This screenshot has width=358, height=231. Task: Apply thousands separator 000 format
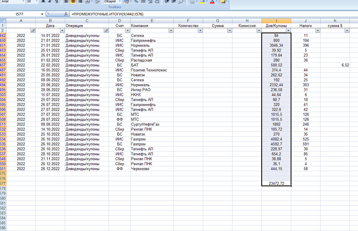(x=143, y=1)
